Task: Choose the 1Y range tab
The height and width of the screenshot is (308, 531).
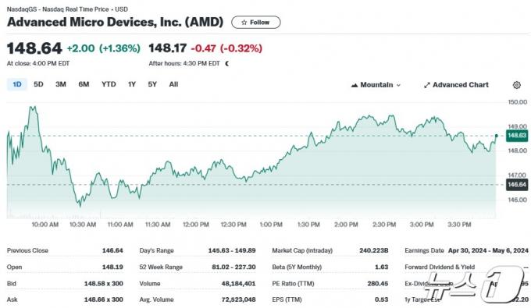Action: (132, 84)
